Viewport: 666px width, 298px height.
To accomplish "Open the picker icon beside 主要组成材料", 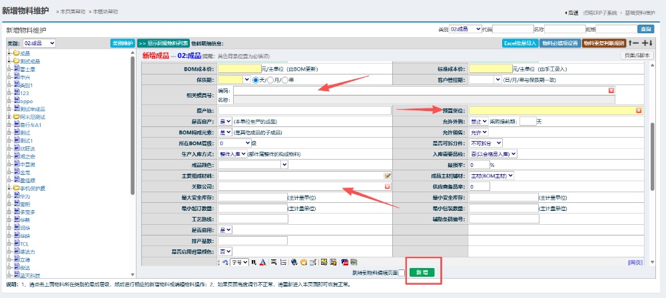I will coord(387,176).
